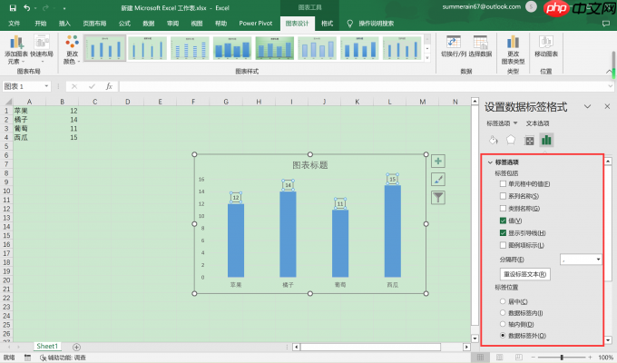Click the zoom slider handle
Image resolution: width=617 pixels, height=363 pixels.
pyautogui.click(x=562, y=357)
